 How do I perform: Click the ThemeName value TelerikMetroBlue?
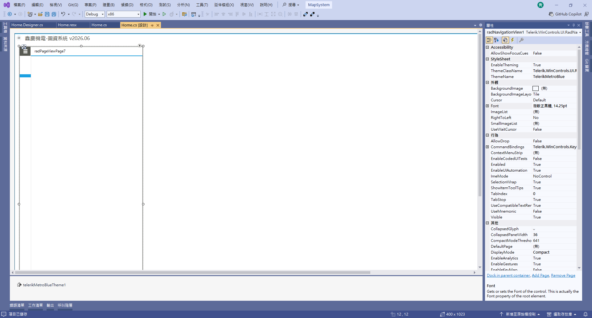click(x=549, y=77)
